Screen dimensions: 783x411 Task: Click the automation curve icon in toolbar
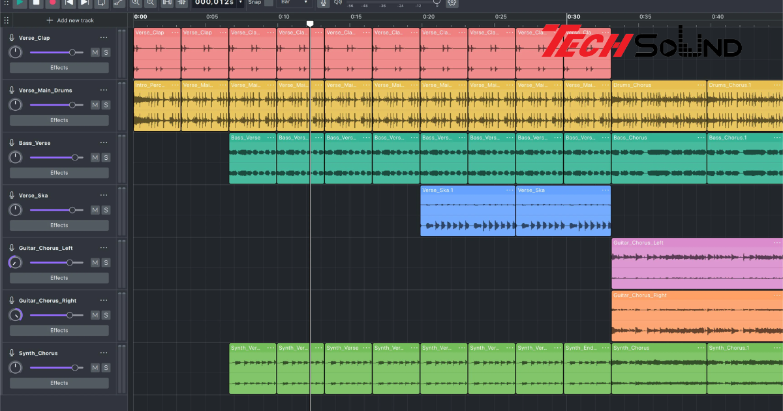point(119,3)
